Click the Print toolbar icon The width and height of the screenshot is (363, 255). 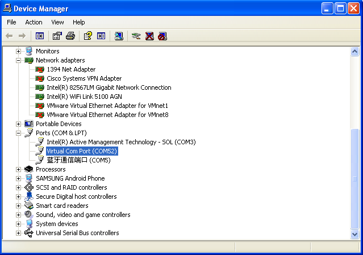click(x=70, y=36)
